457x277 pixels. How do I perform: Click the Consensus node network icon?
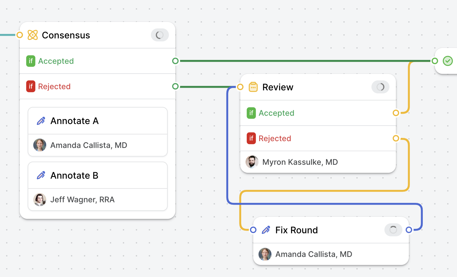point(32,35)
